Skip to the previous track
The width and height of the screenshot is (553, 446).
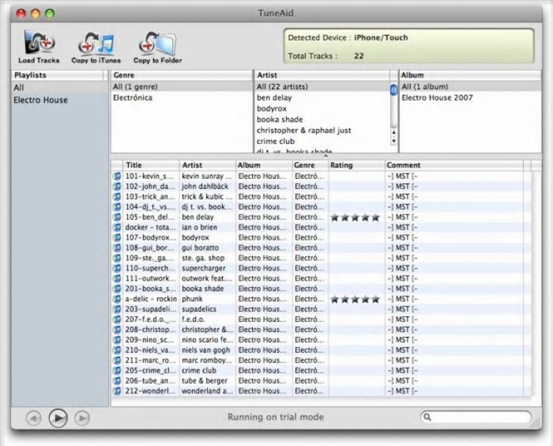(x=34, y=418)
